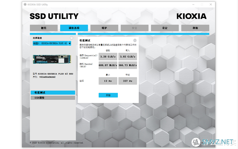Click the minimum latency value 13 µs
The width and height of the screenshot is (238, 149).
pos(108,81)
